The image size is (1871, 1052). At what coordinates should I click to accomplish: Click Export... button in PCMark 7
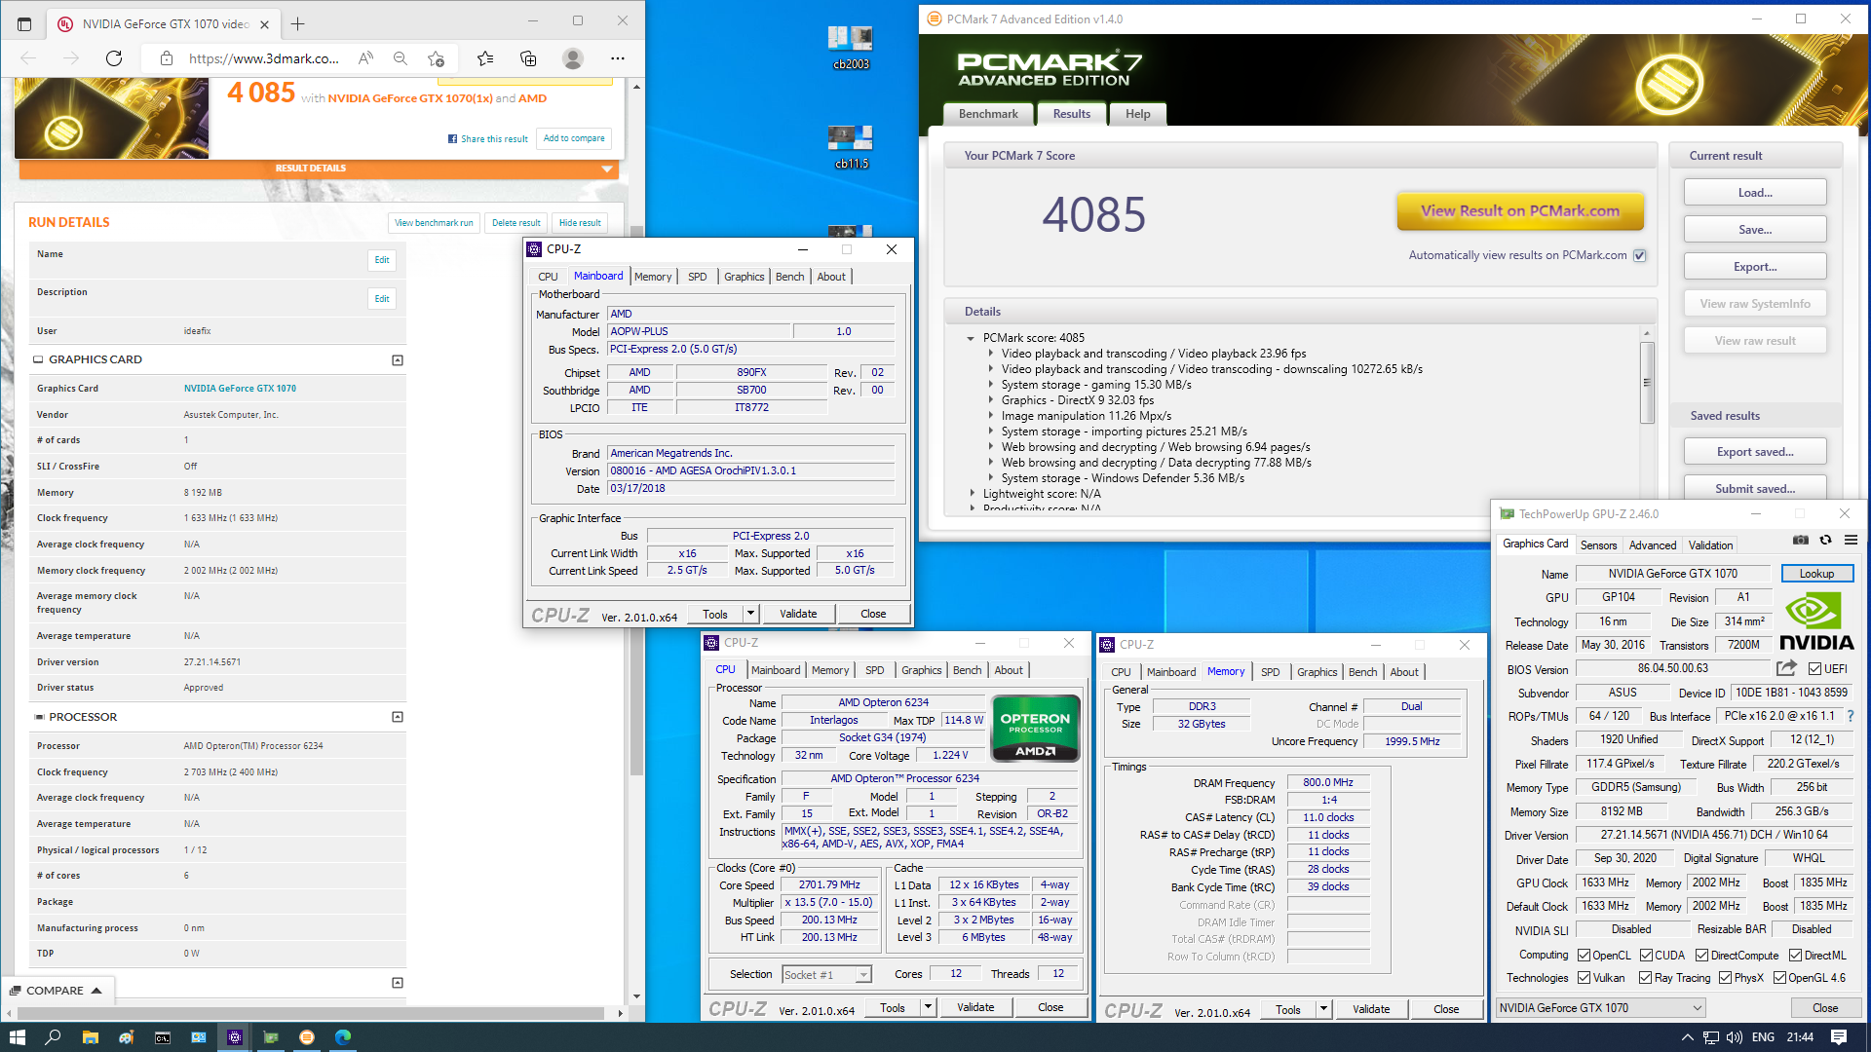(1755, 267)
